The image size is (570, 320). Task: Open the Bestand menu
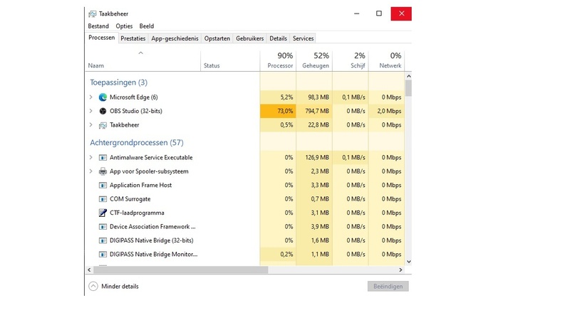coord(98,26)
